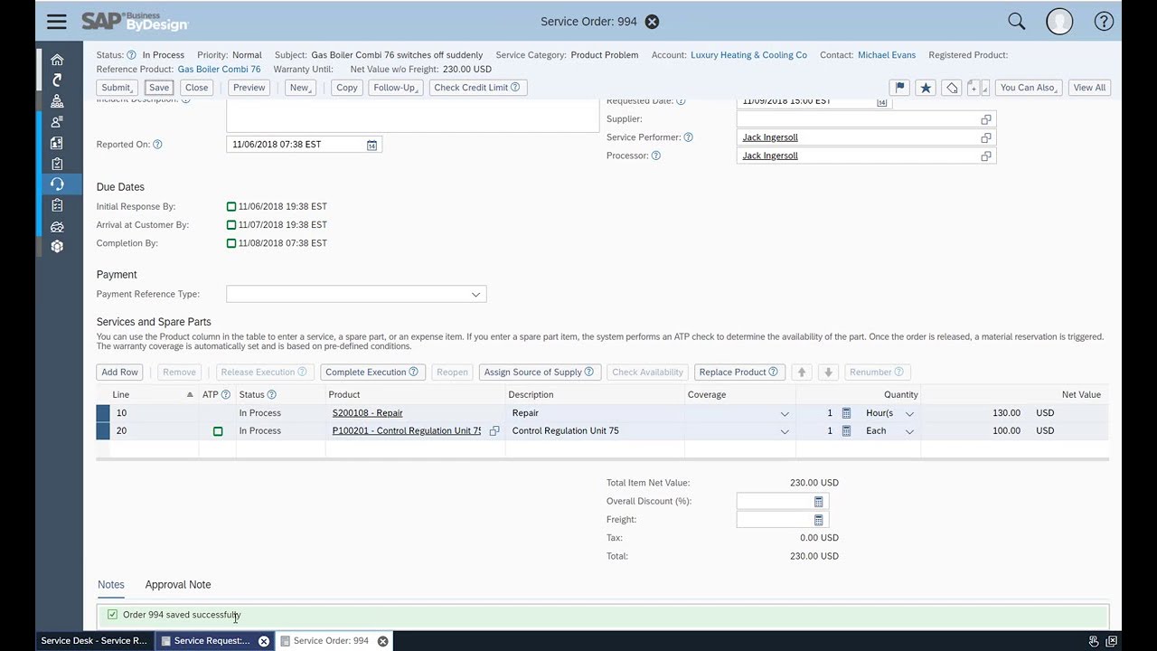Click the tag icon button
Screen dimensions: 1157x651
point(951,88)
